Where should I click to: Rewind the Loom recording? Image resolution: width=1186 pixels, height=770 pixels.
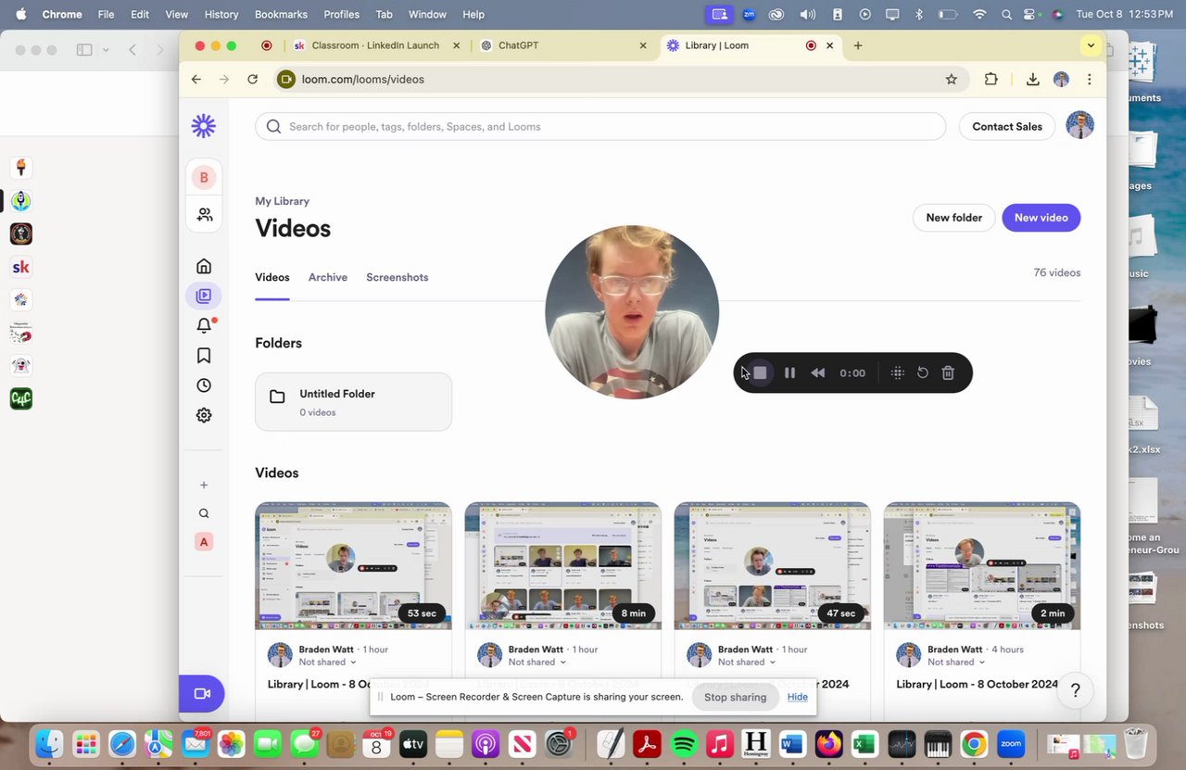(x=818, y=372)
